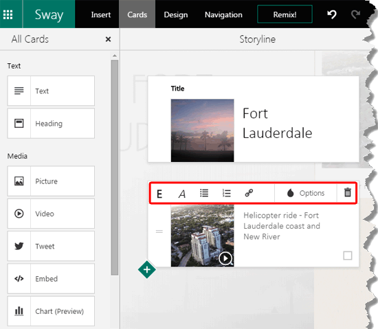378x329 pixels.
Task: Insert a numbered list
Action: click(227, 193)
